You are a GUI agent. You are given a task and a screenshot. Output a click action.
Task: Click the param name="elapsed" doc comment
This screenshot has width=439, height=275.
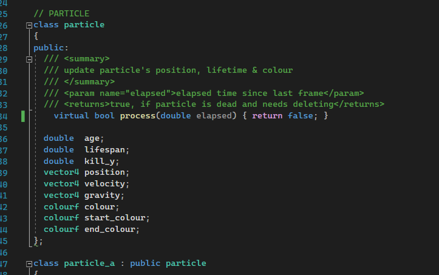(203, 93)
